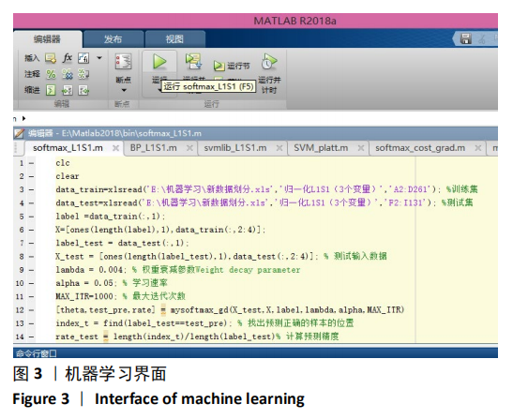Click the breakpoints list icon

124,61
